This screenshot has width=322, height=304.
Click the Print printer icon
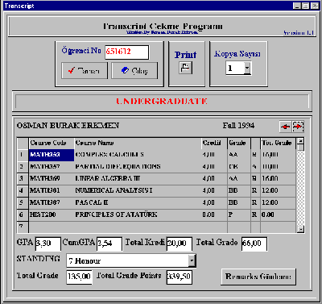[186, 68]
